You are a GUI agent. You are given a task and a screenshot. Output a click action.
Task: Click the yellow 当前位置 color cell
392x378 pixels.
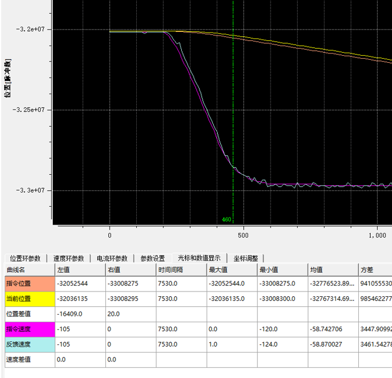(x=30, y=299)
